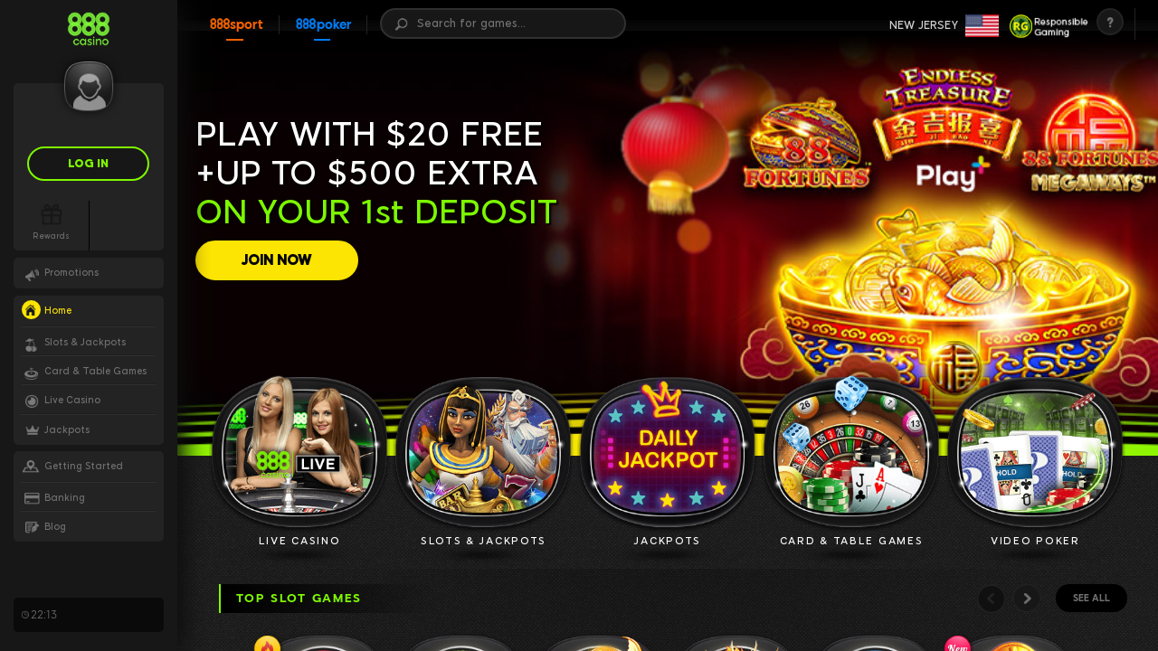
Task: Click the user avatar icon
Action: click(x=89, y=88)
